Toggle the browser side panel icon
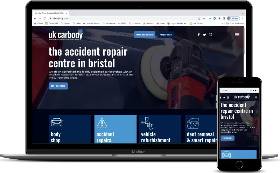The height and width of the screenshot is (173, 280). click(224, 18)
